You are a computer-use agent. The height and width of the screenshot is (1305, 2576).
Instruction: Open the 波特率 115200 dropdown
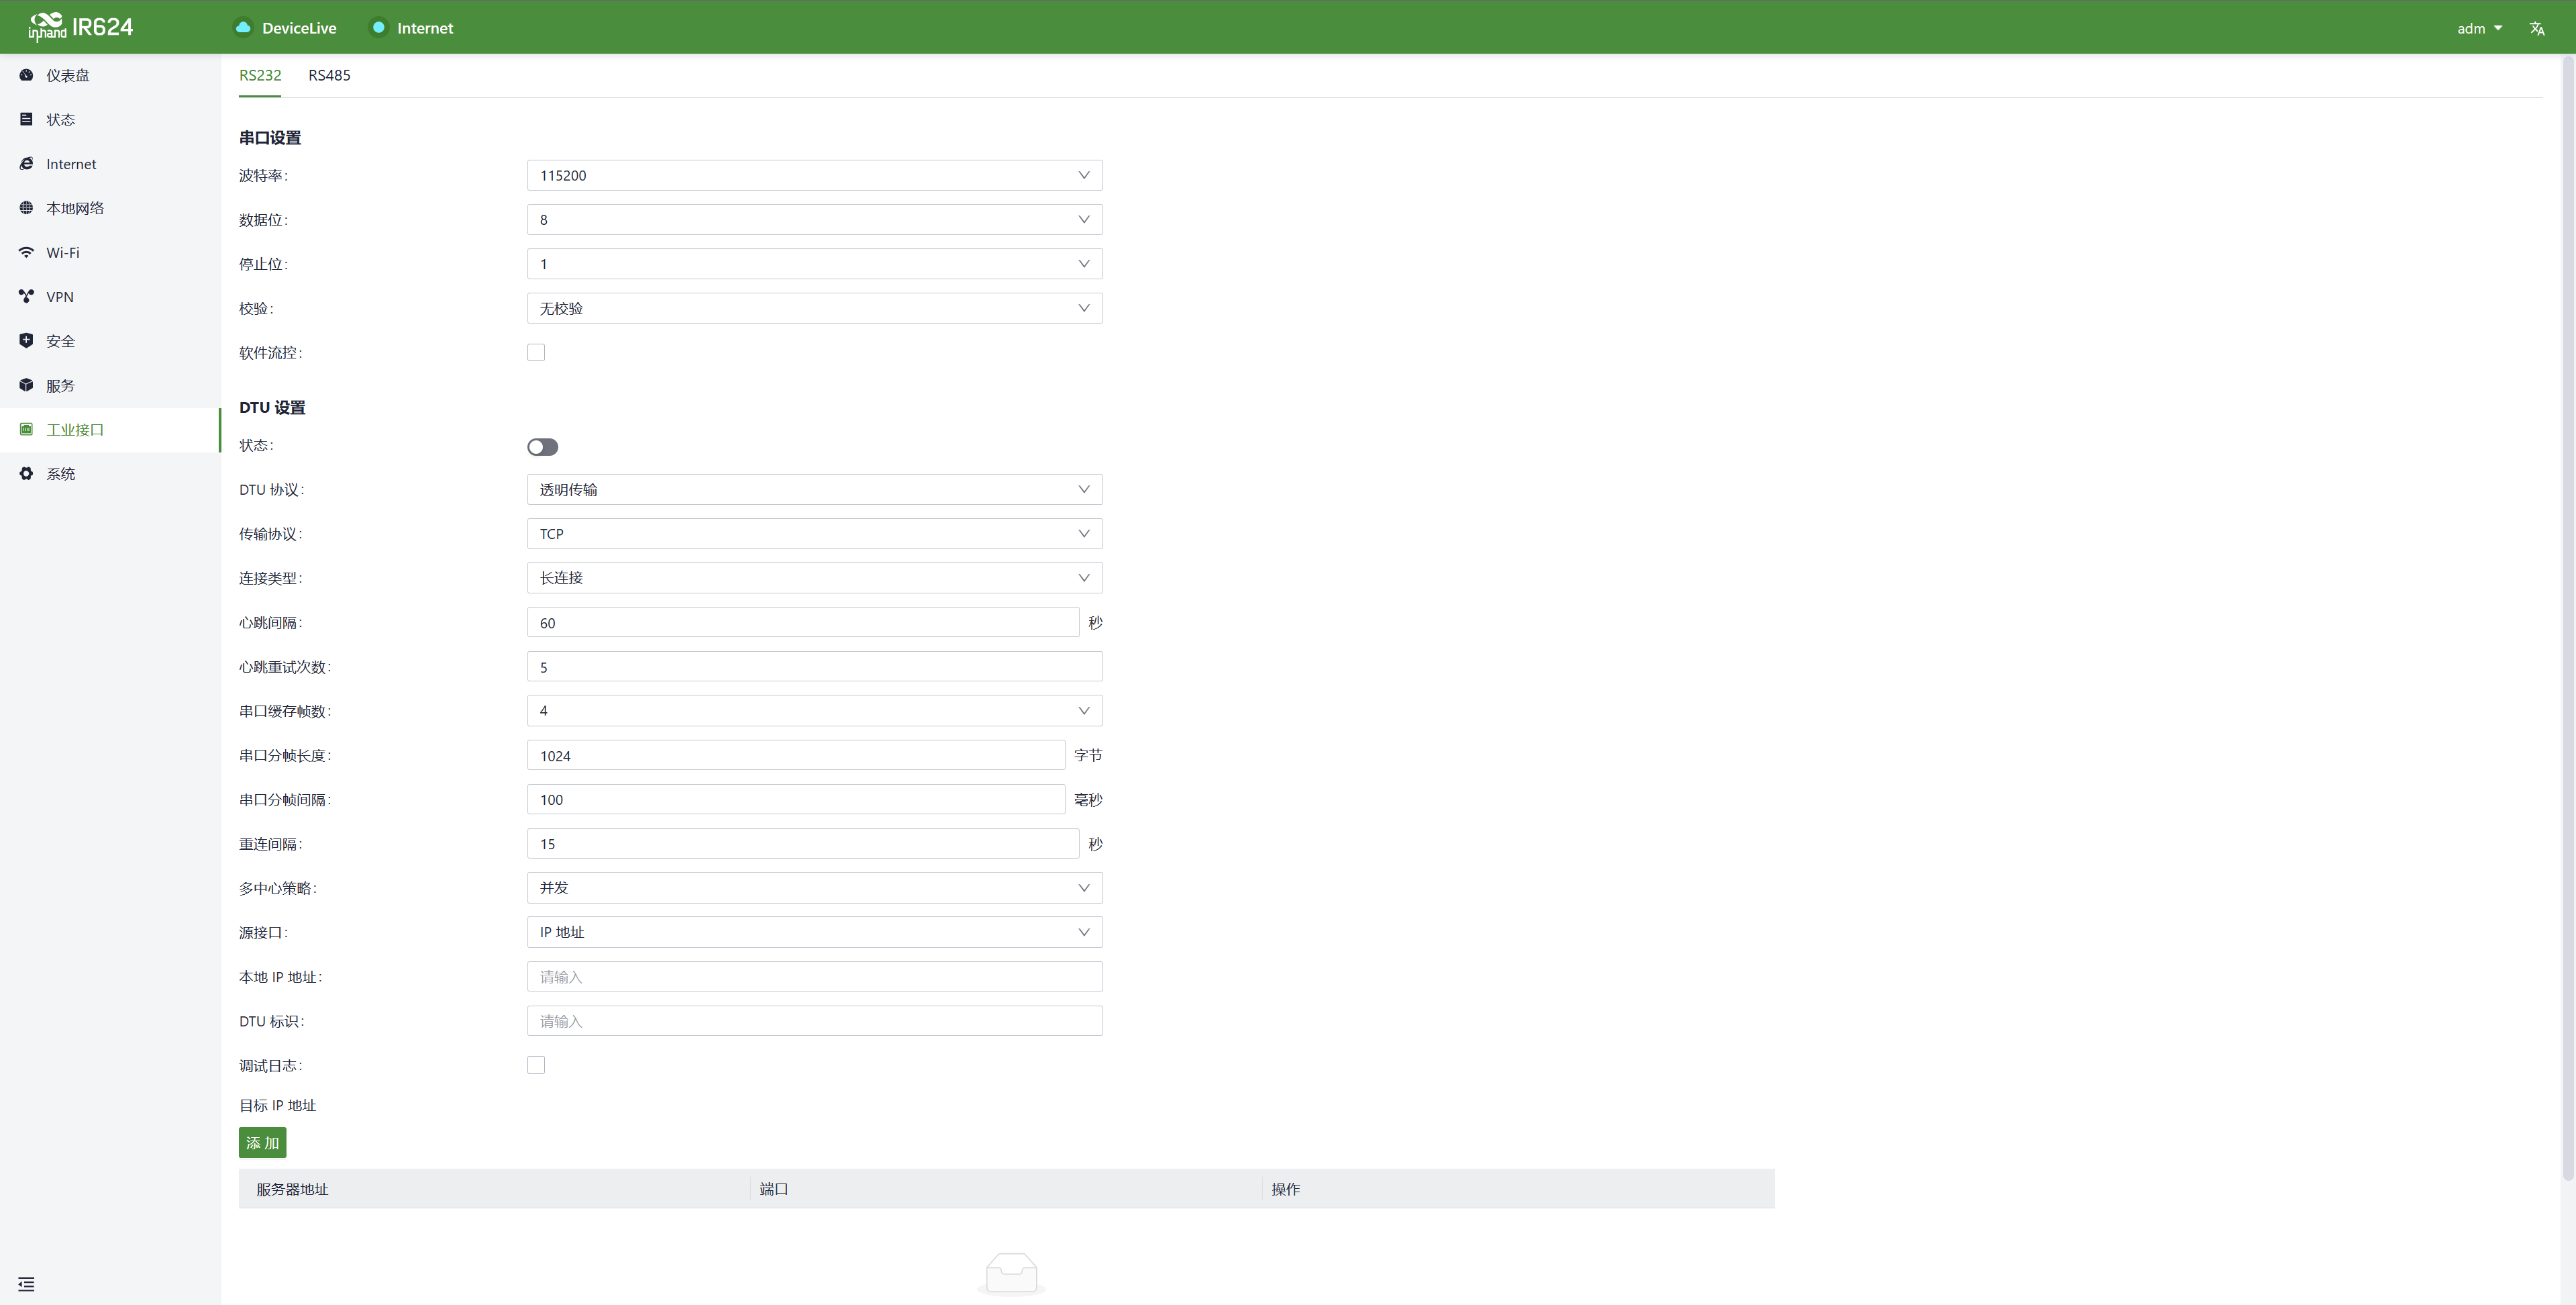(814, 175)
